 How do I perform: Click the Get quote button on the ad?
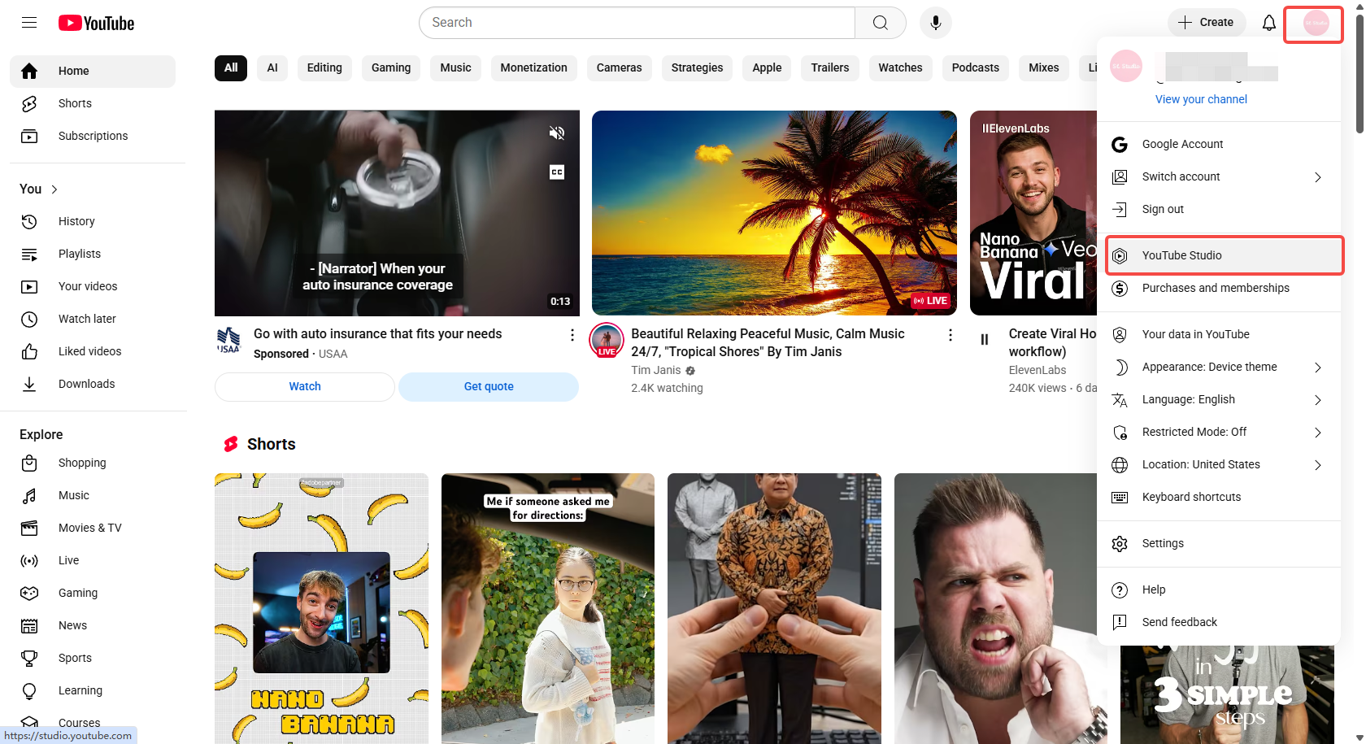(488, 386)
